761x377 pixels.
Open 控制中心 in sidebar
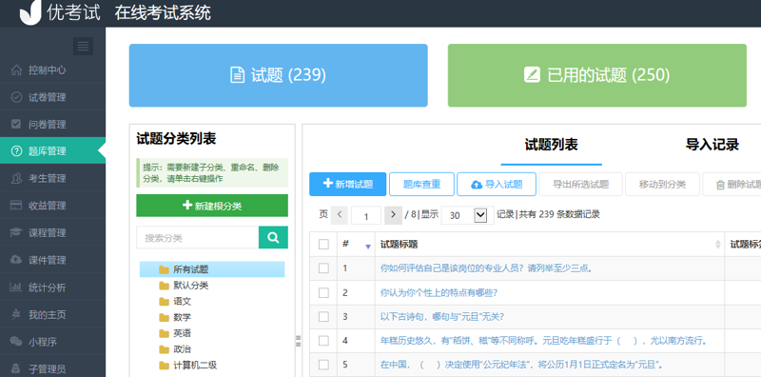[x=52, y=69]
